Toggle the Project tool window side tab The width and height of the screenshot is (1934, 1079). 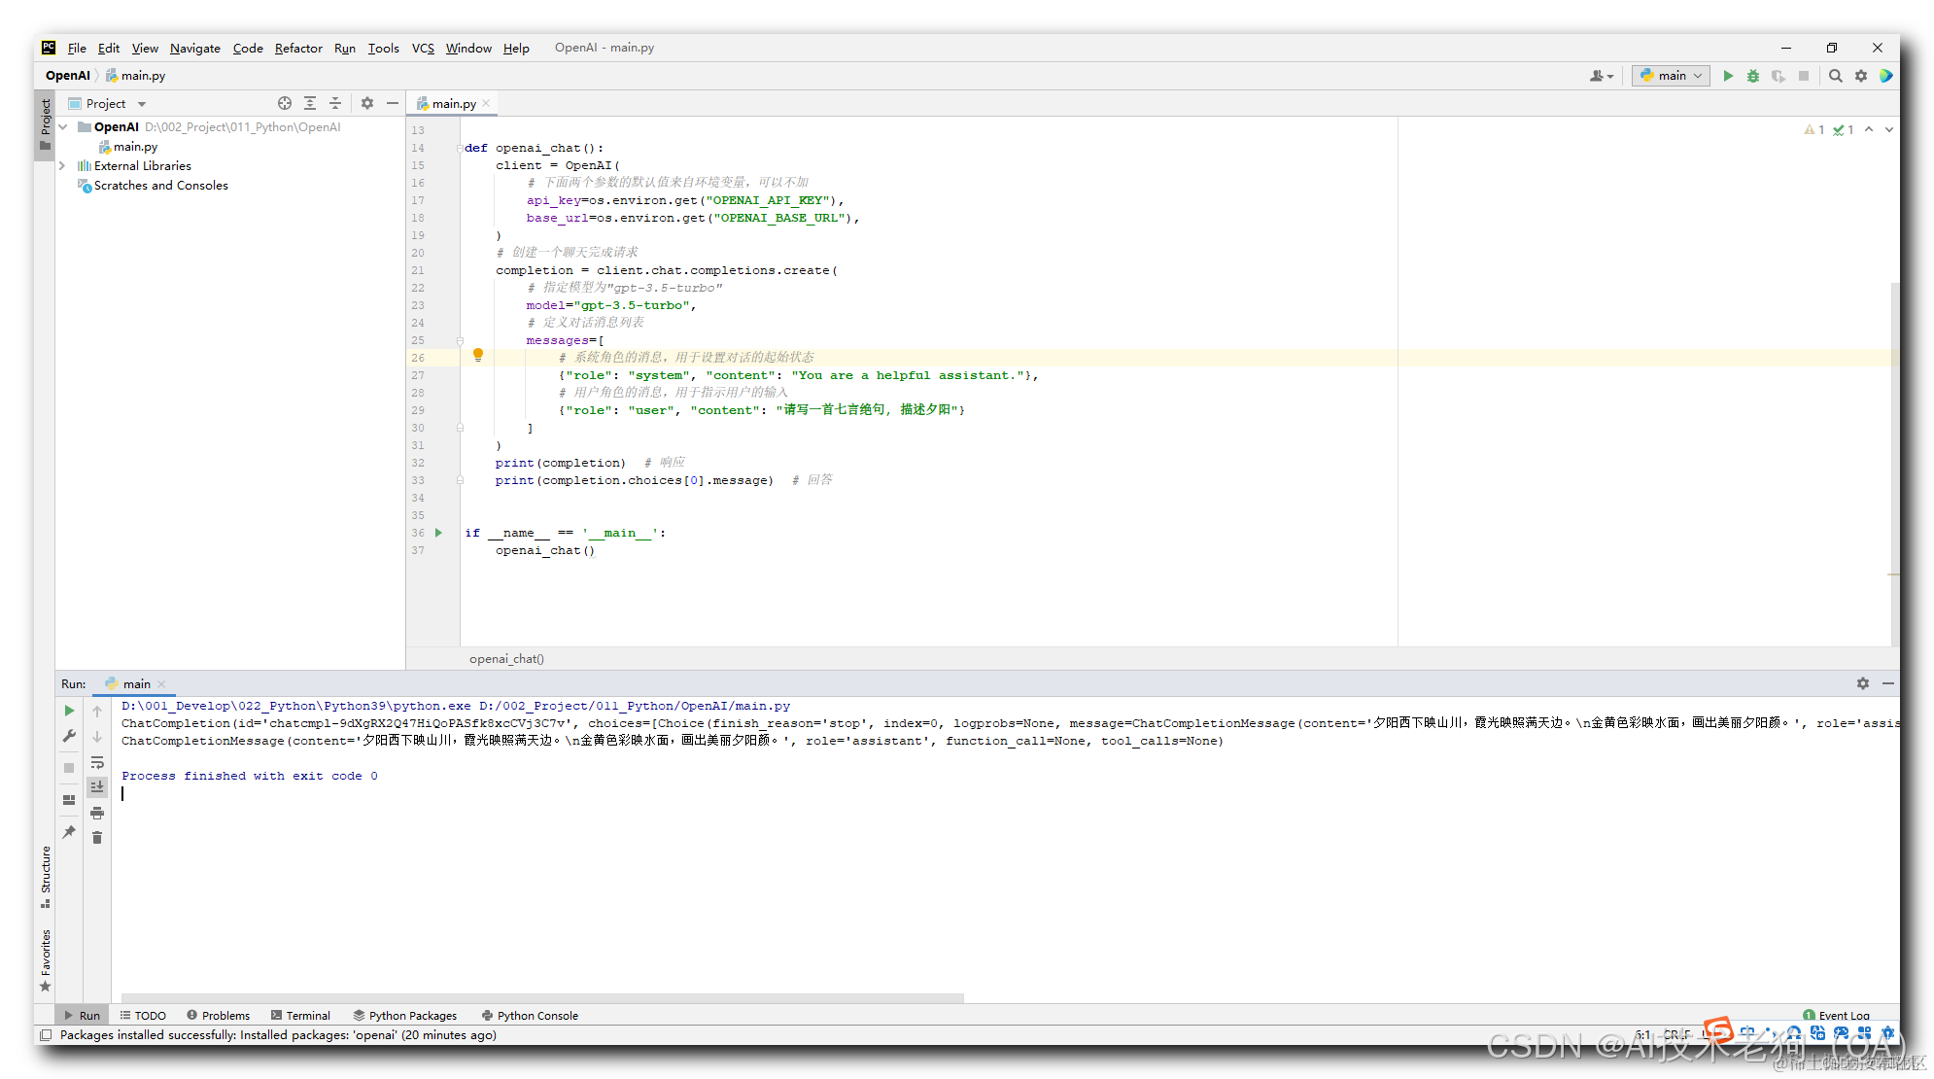click(45, 122)
